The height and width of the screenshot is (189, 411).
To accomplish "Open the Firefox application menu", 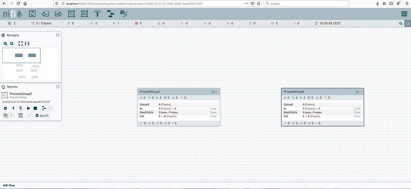I will pos(407,4).
